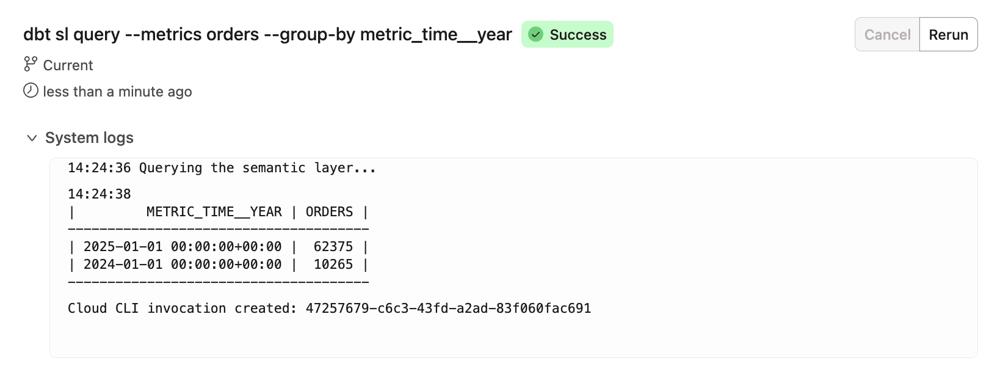
Task: Select the Success status badge
Action: 567,35
